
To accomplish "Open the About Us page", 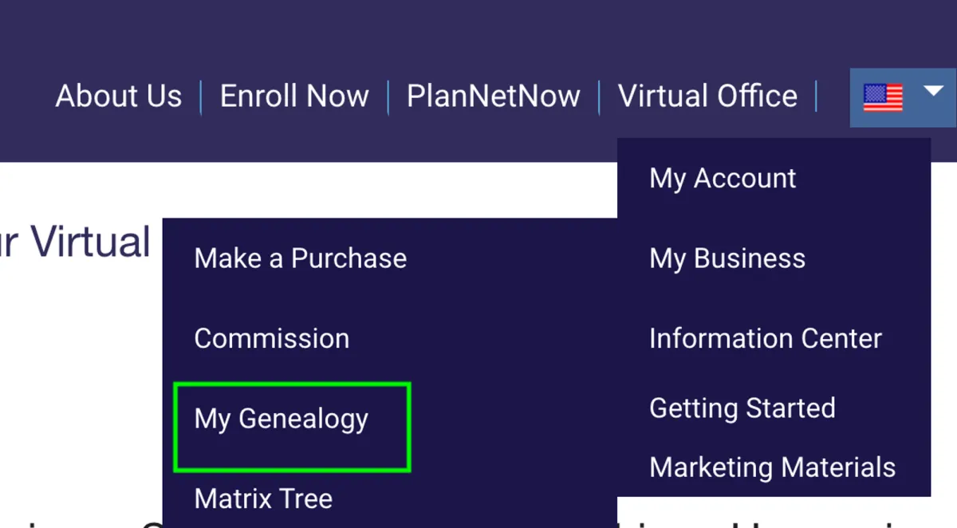I will pos(119,97).
